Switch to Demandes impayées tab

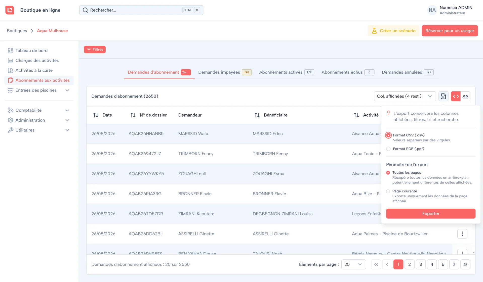tap(225, 72)
